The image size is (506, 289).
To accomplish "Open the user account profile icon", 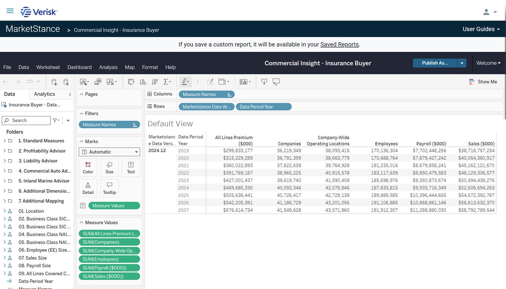I will [486, 12].
